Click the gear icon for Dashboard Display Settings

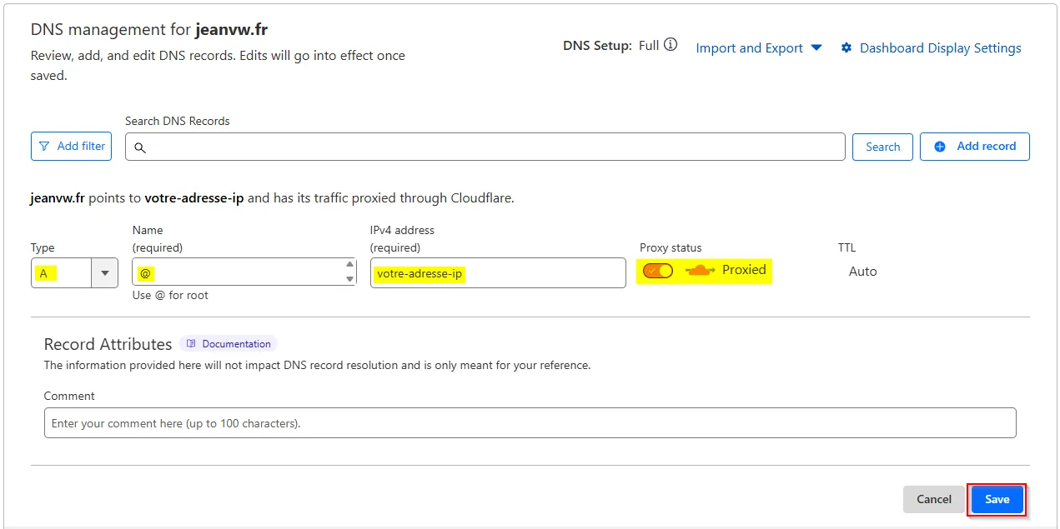tap(846, 48)
